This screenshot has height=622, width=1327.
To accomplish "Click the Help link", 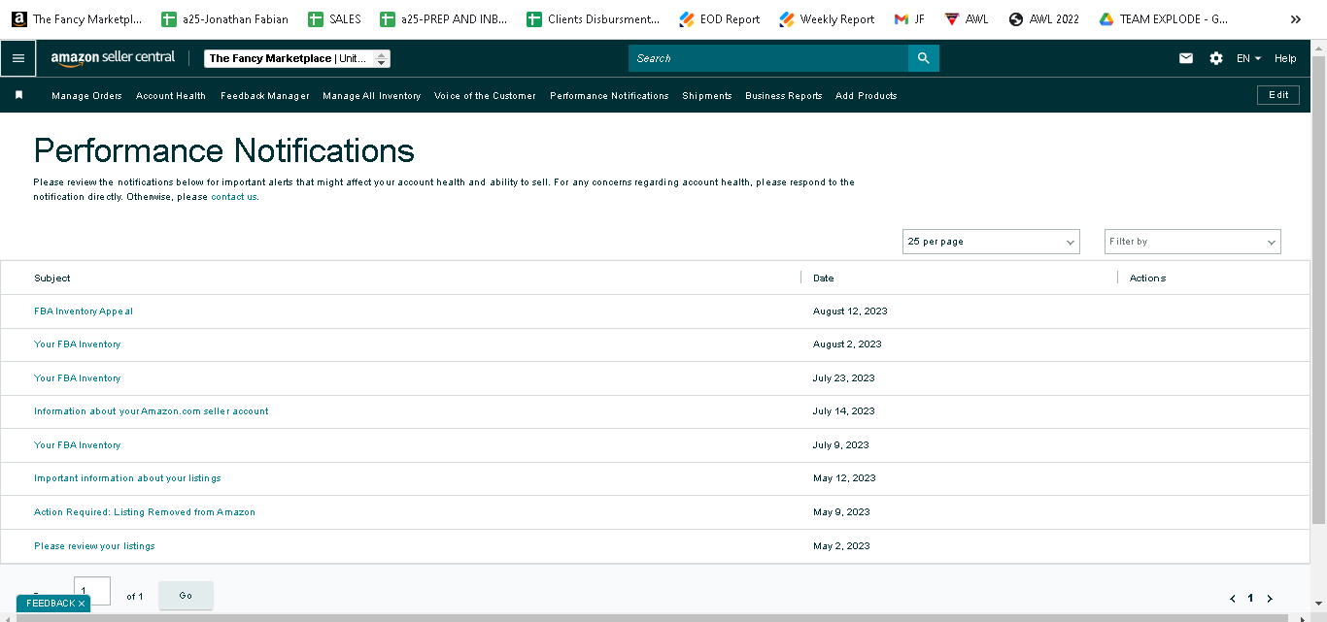I will (1285, 58).
